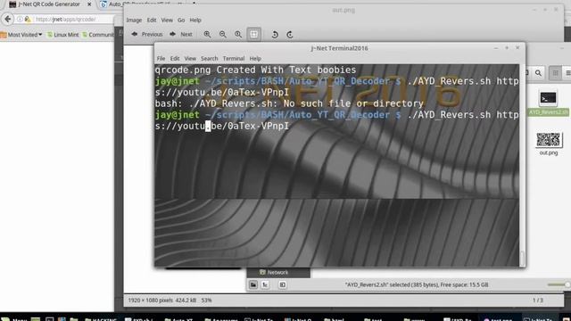Screen dimensions: 571x321
Task: Maximize the J-Net Terminal2016 window
Action: (507, 47)
